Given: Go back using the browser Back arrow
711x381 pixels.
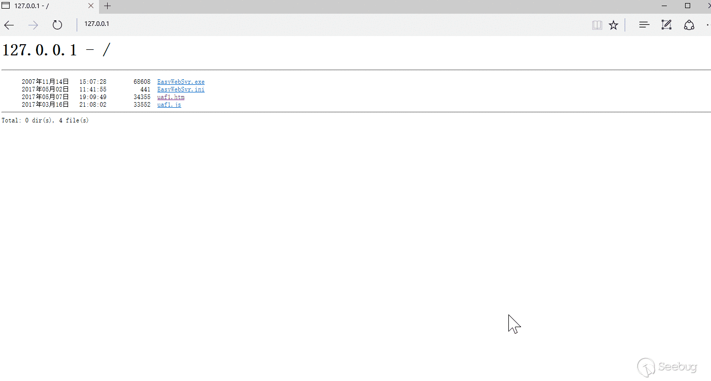Looking at the screenshot, I should (9, 25).
